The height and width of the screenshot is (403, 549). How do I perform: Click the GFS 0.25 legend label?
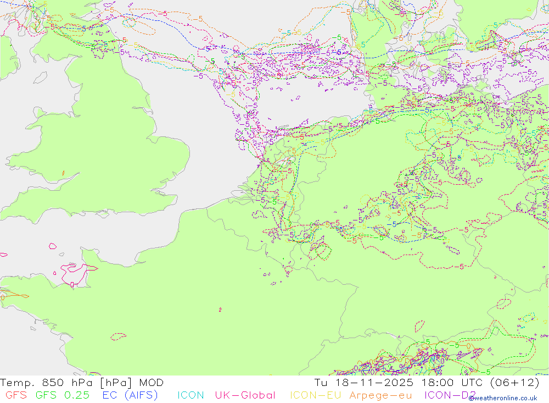(x=63, y=395)
